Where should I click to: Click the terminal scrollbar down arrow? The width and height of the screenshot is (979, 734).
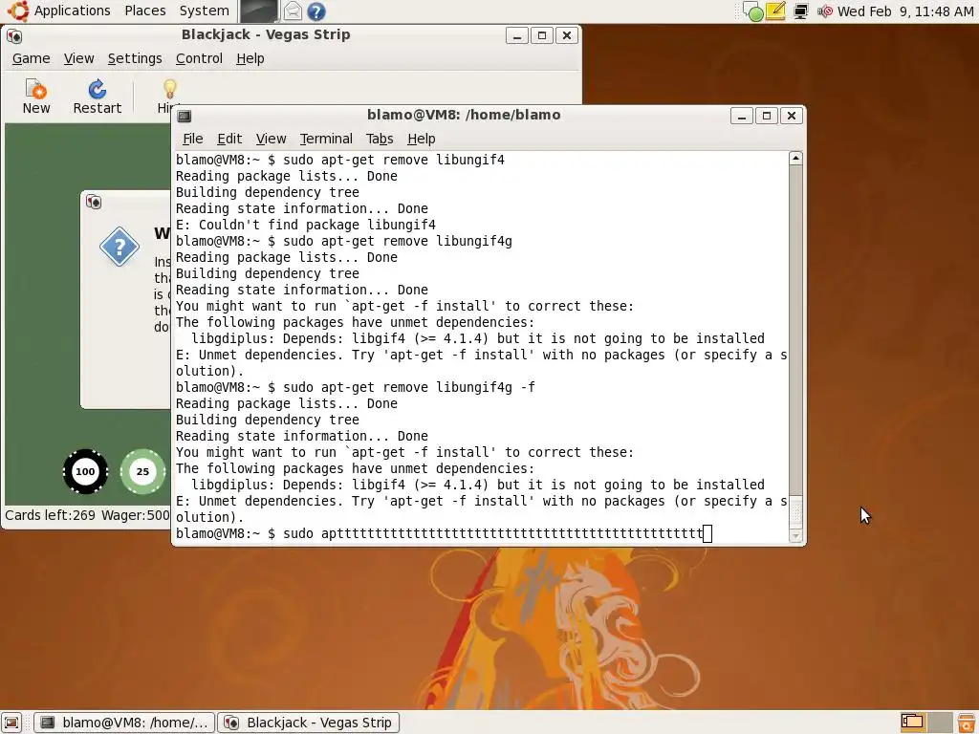(795, 535)
